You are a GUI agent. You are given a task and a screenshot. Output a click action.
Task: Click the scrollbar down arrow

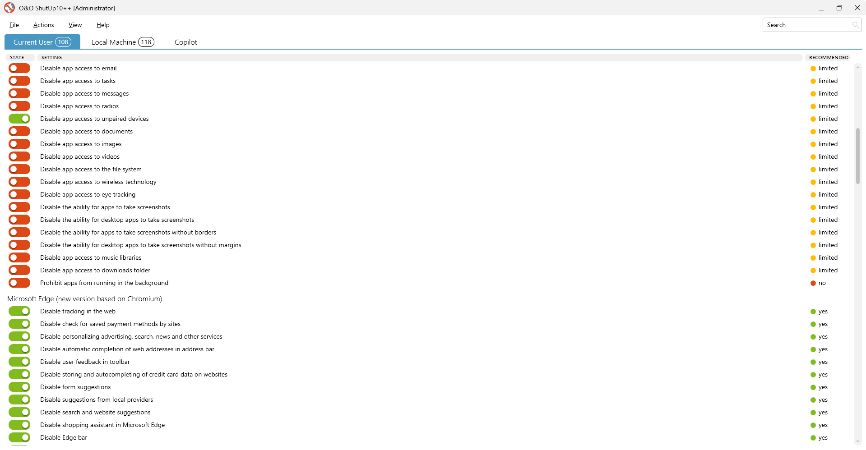(858, 441)
